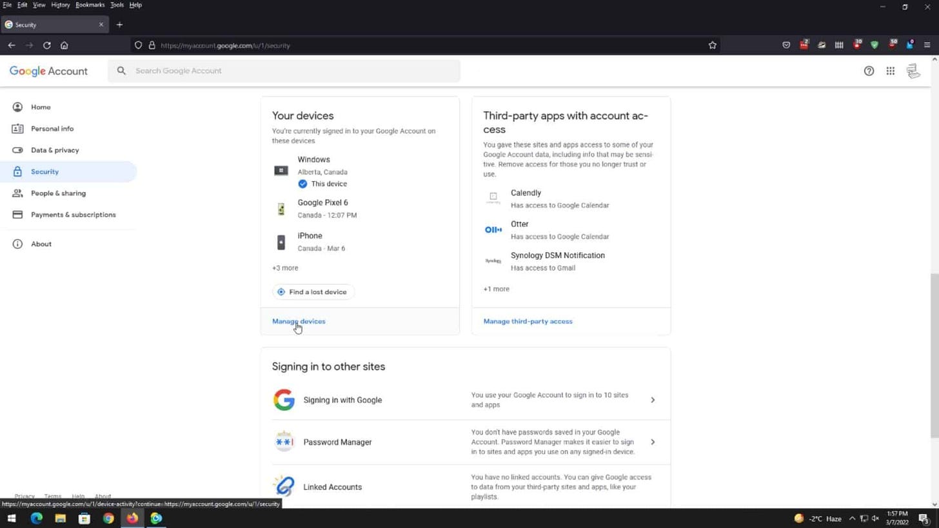The image size is (939, 528).
Task: Click the Google Account logo
Action: coord(48,71)
